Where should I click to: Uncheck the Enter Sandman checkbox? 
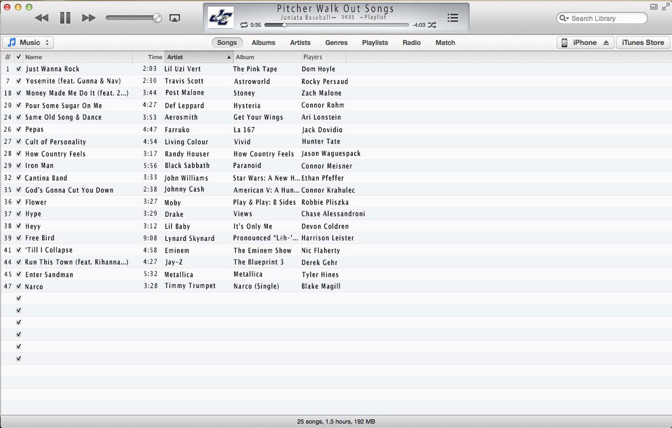click(x=18, y=275)
